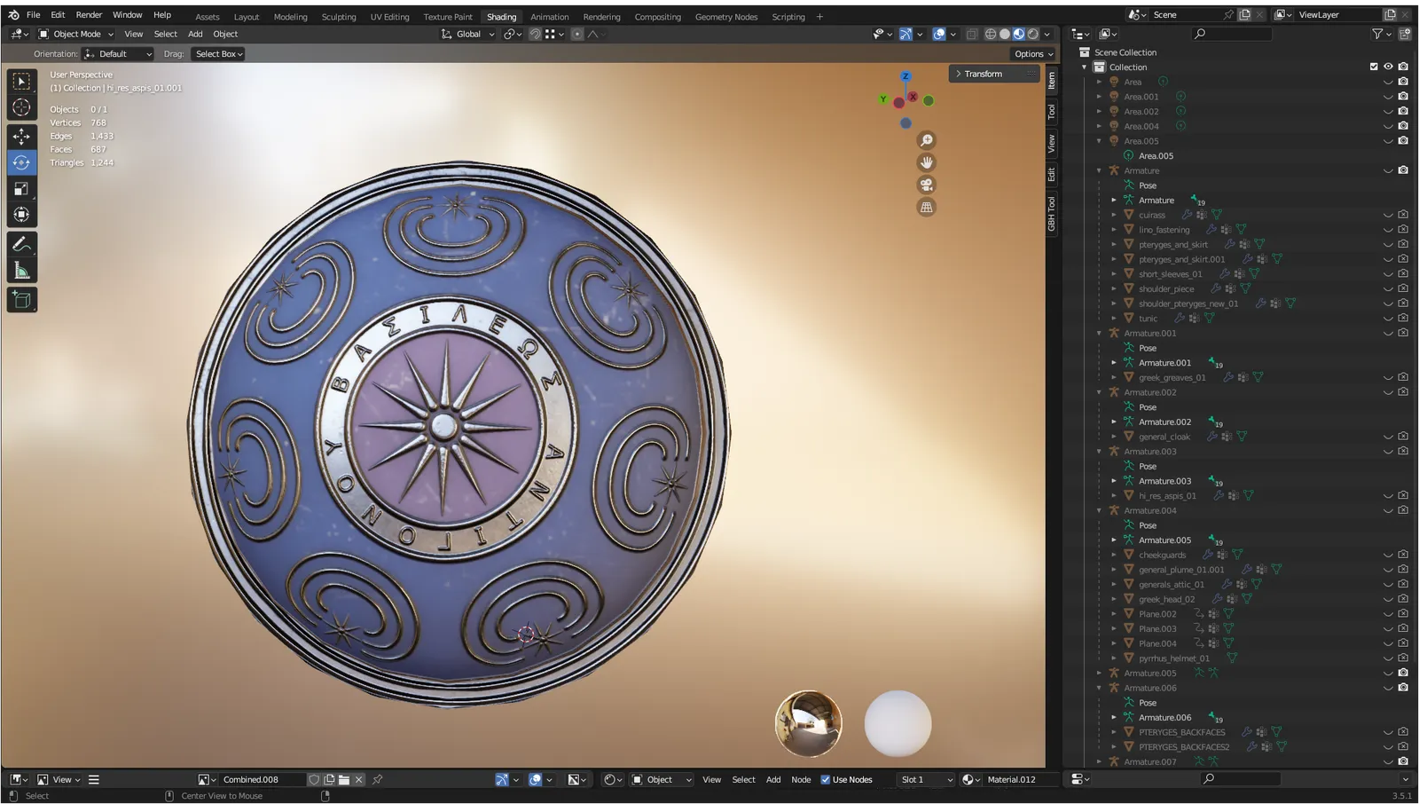
Task: Choose the Add Cube tool
Action: [x=21, y=300]
